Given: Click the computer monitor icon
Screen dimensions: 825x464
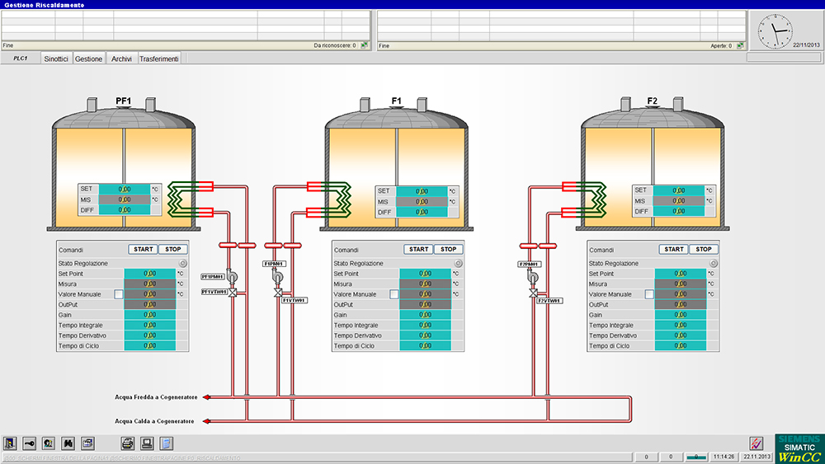Looking at the screenshot, I should pos(147,443).
